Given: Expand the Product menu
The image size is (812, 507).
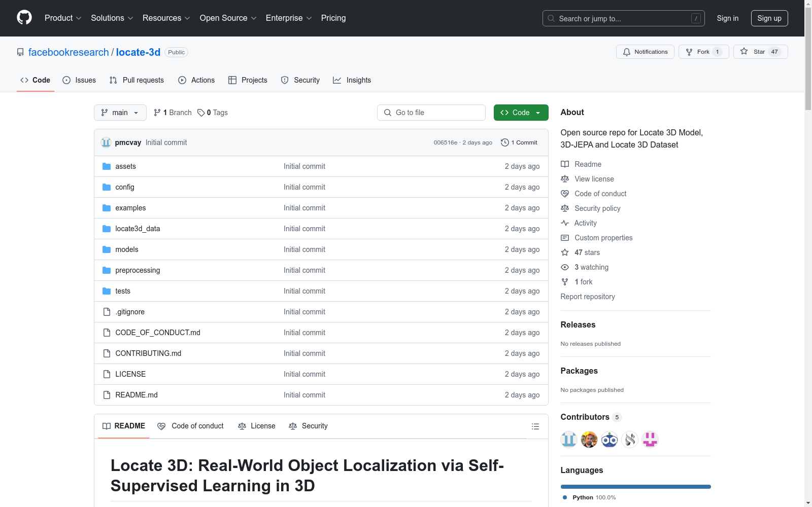Looking at the screenshot, I should tap(63, 18).
